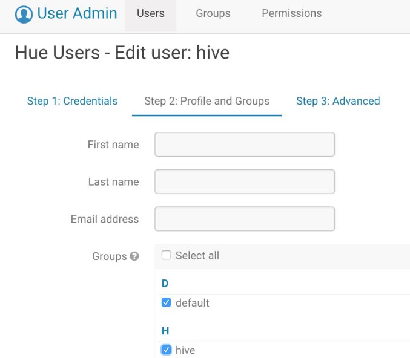Click the 'Select all' label text
The image size is (410, 358).
(x=197, y=255)
